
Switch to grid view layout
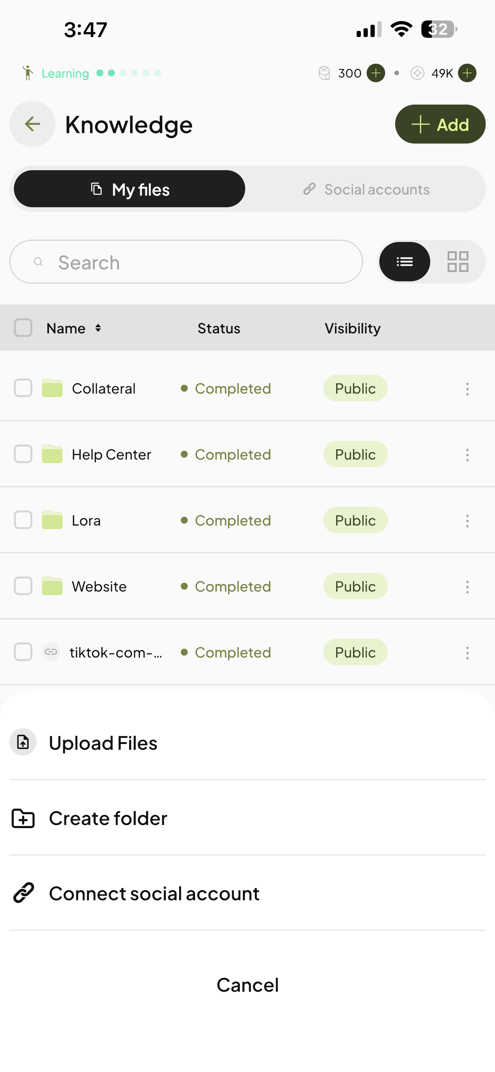coord(458,262)
